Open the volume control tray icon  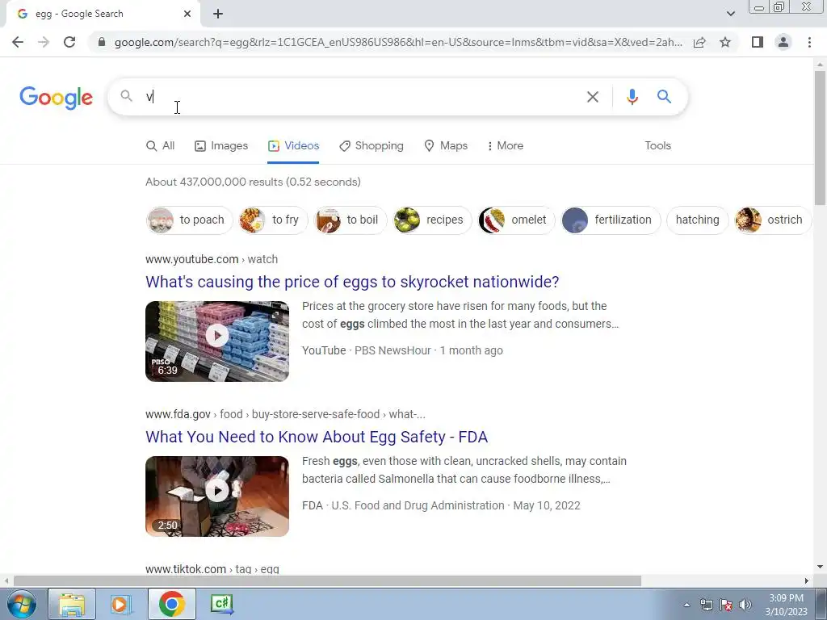coord(745,605)
